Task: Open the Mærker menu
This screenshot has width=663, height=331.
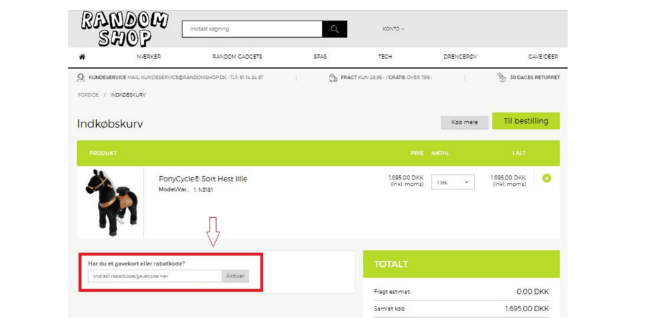Action: tap(149, 57)
